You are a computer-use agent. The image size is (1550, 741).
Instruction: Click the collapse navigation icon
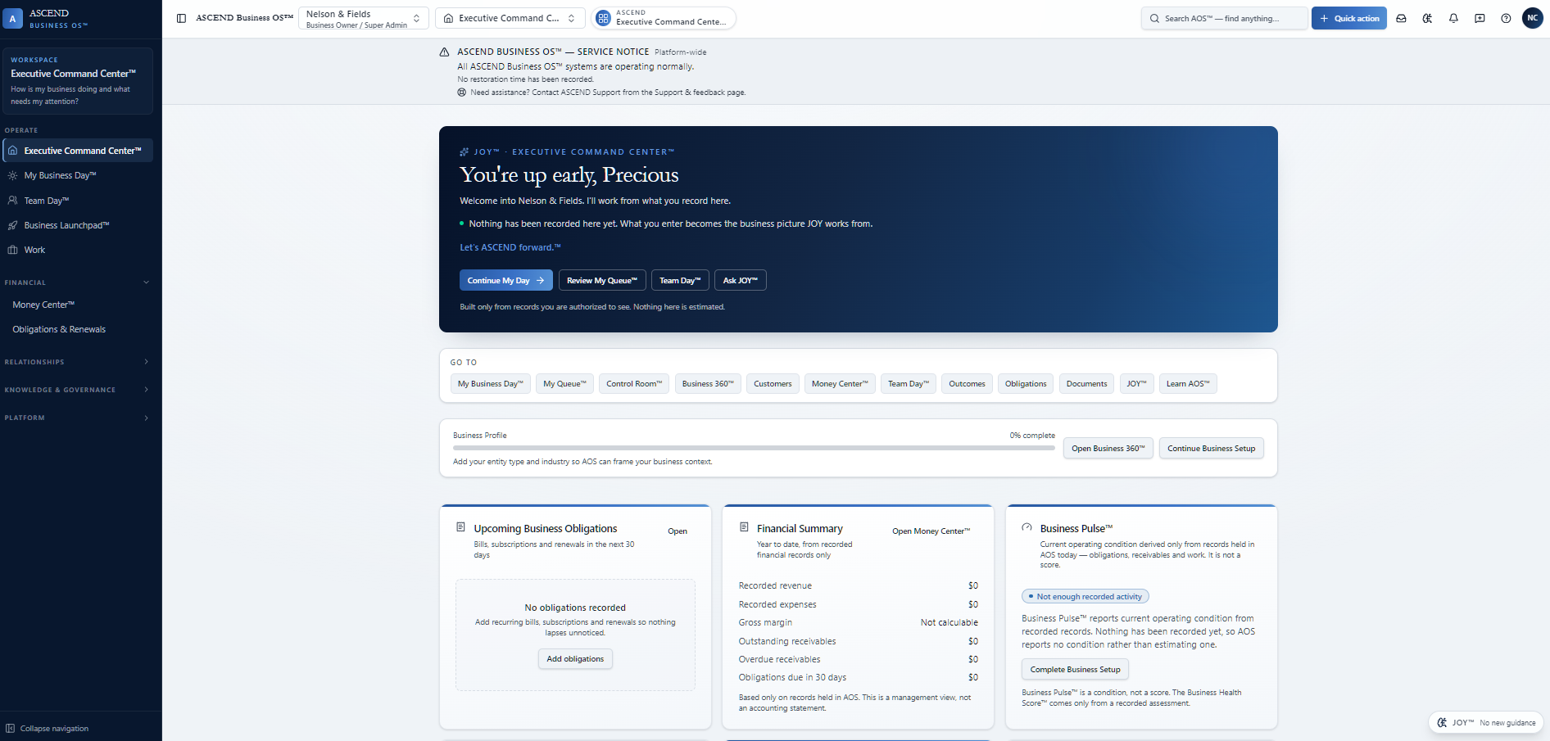(10, 728)
